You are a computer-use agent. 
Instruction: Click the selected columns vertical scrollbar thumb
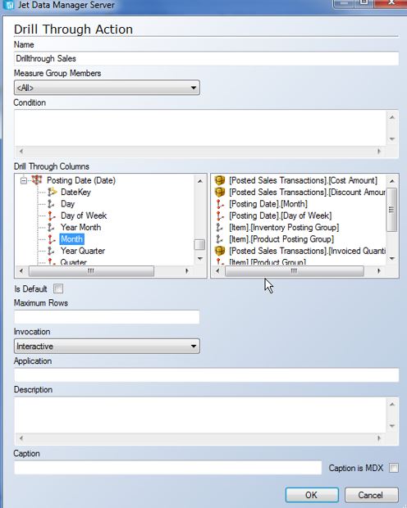point(392,210)
